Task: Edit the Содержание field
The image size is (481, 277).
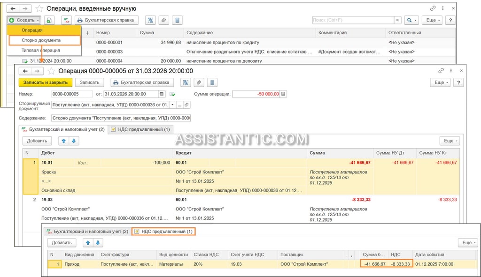Action: [121, 118]
